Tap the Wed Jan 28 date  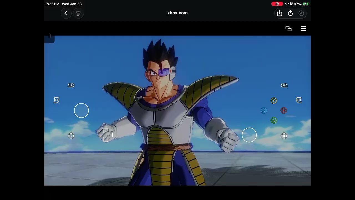pos(72,4)
